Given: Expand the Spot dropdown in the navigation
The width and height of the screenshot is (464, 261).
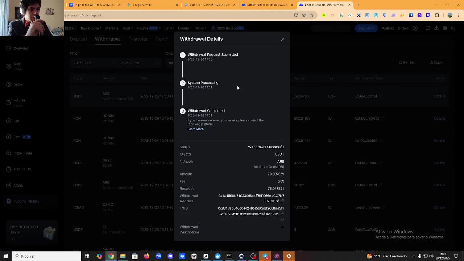Looking at the screenshot, I should coord(127,28).
